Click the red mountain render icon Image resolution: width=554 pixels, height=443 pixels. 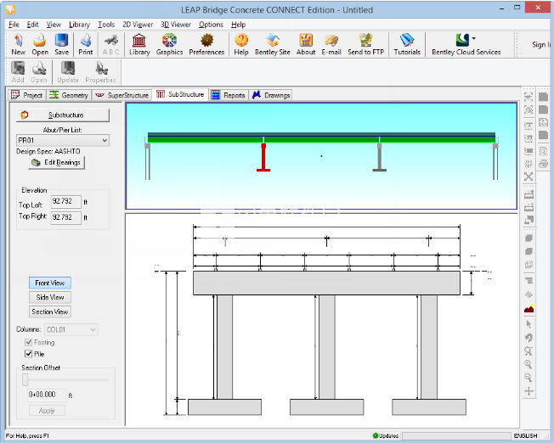click(529, 309)
